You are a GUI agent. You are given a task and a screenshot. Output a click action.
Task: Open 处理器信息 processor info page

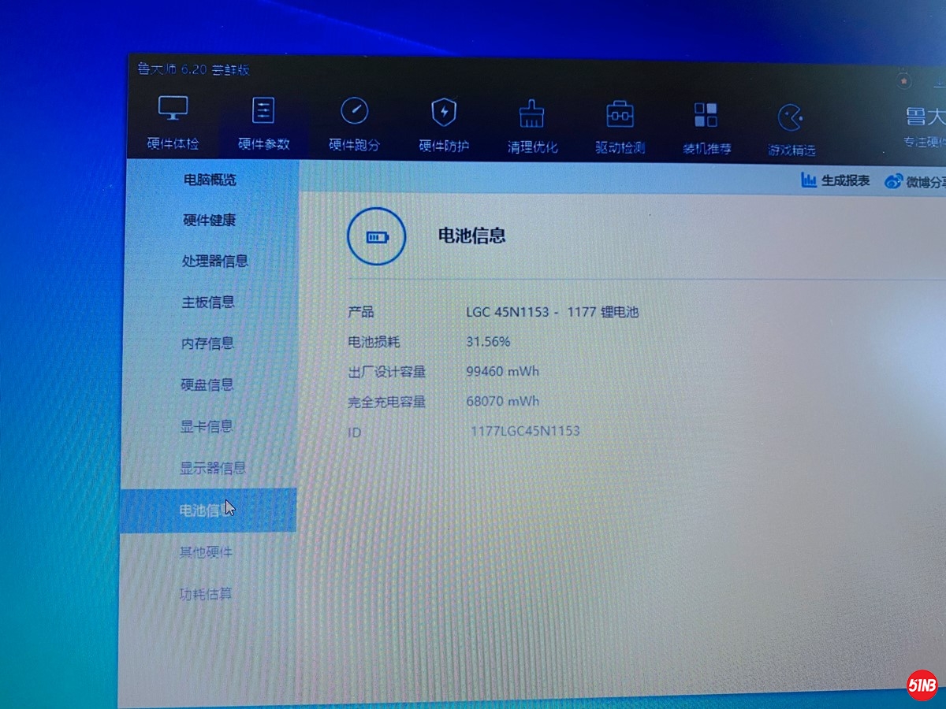214,261
